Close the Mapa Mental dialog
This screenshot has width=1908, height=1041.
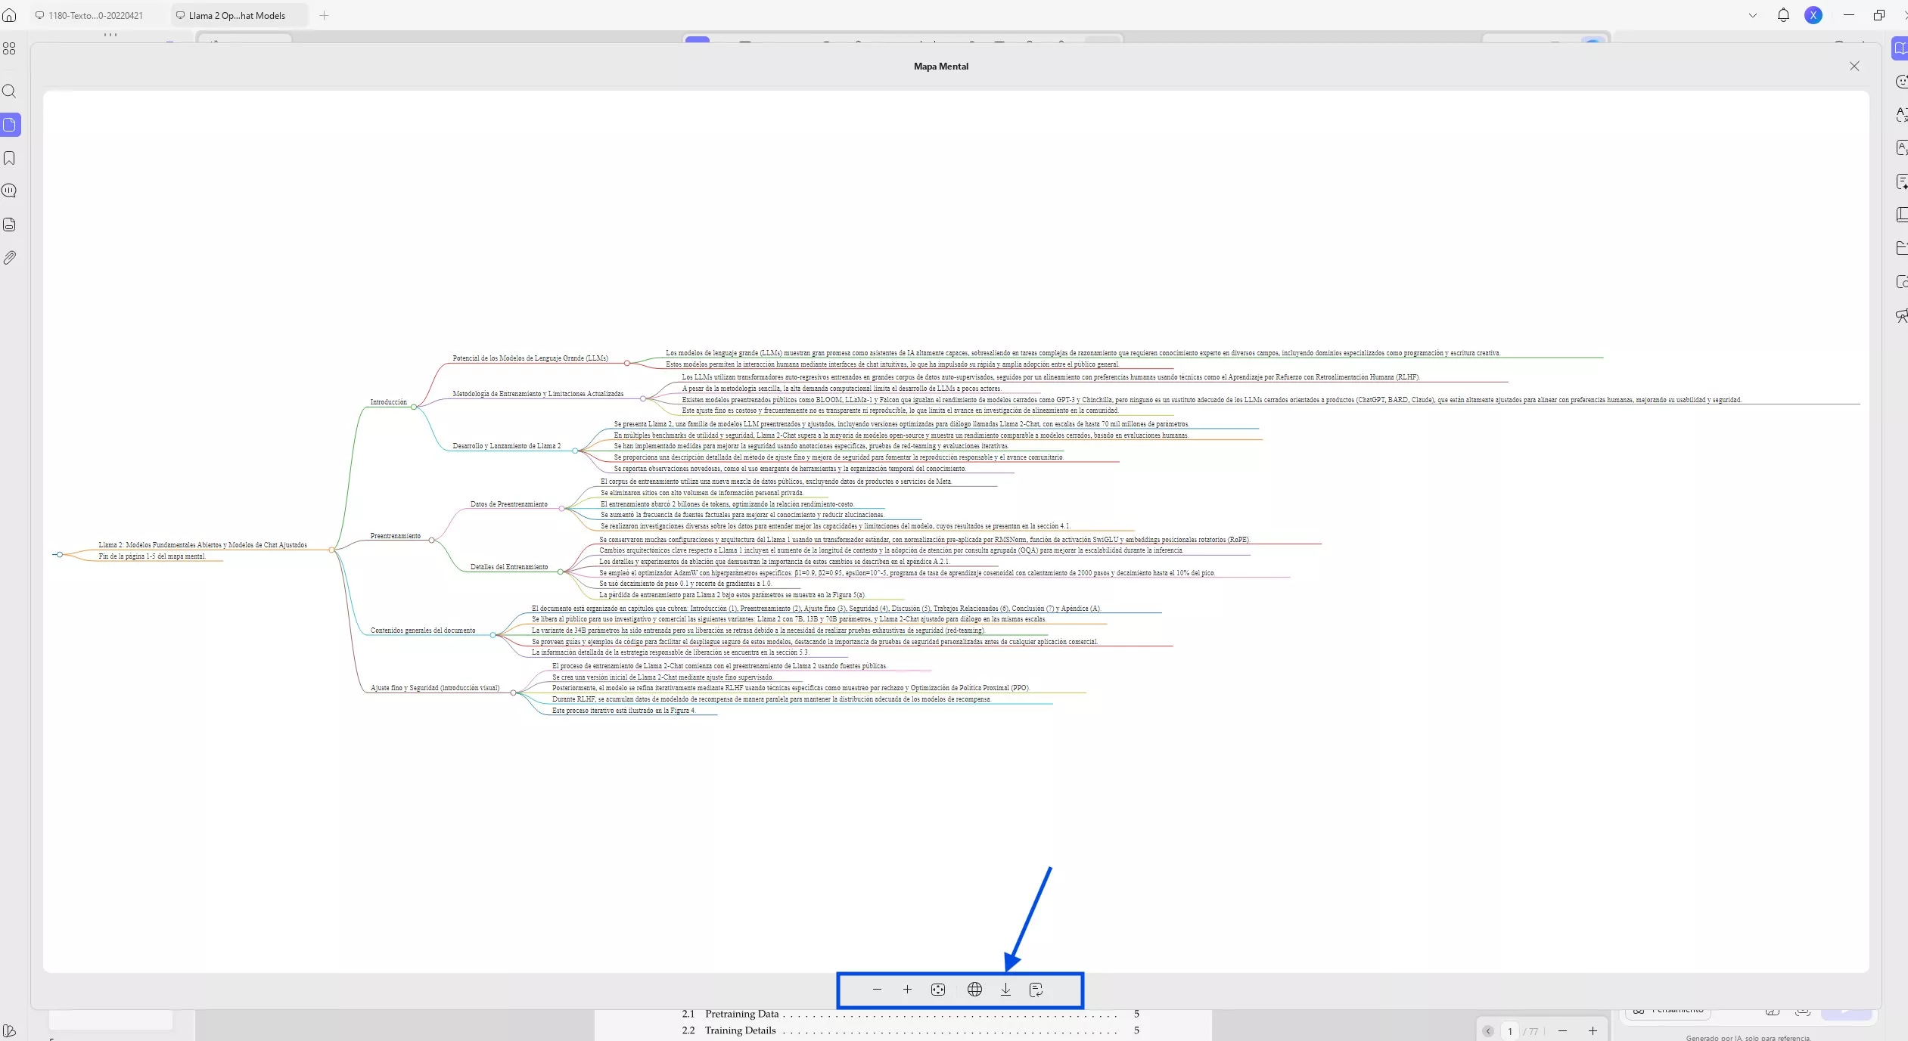tap(1854, 67)
